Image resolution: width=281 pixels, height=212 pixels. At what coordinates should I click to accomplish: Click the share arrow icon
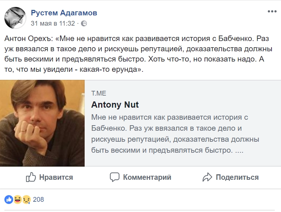point(207,178)
